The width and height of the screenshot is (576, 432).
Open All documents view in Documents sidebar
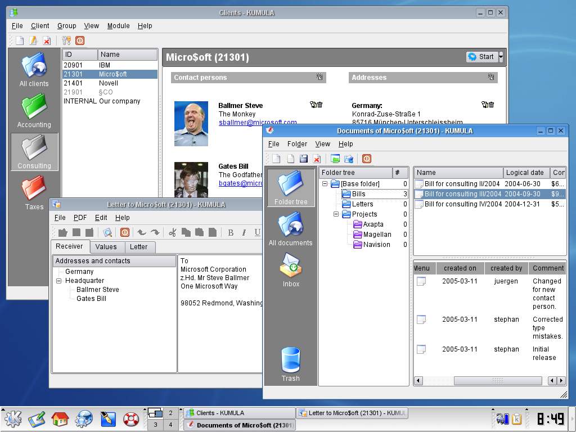(291, 229)
